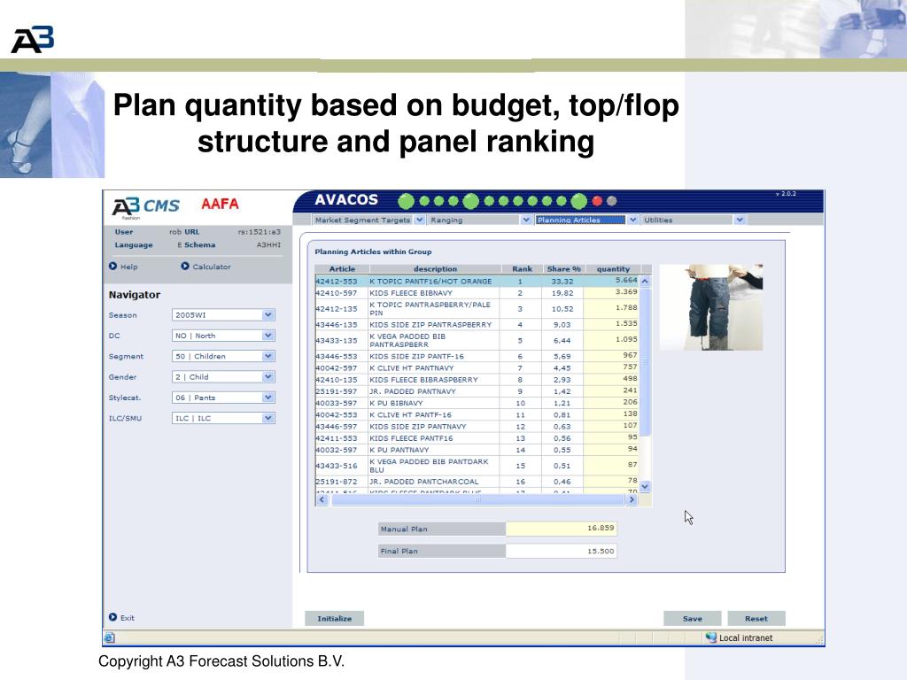The image size is (907, 680).
Task: Click the browser page icon in status bar
Action: pos(109,637)
